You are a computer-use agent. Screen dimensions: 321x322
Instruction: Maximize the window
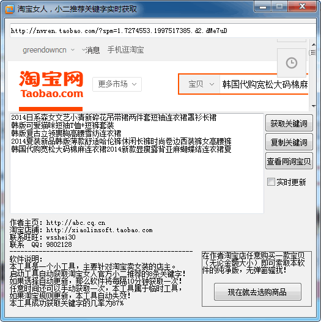tap(279, 7)
